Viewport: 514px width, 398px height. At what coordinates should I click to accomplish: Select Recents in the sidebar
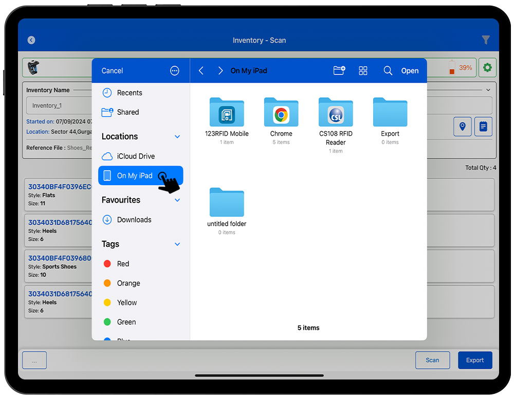(x=129, y=93)
